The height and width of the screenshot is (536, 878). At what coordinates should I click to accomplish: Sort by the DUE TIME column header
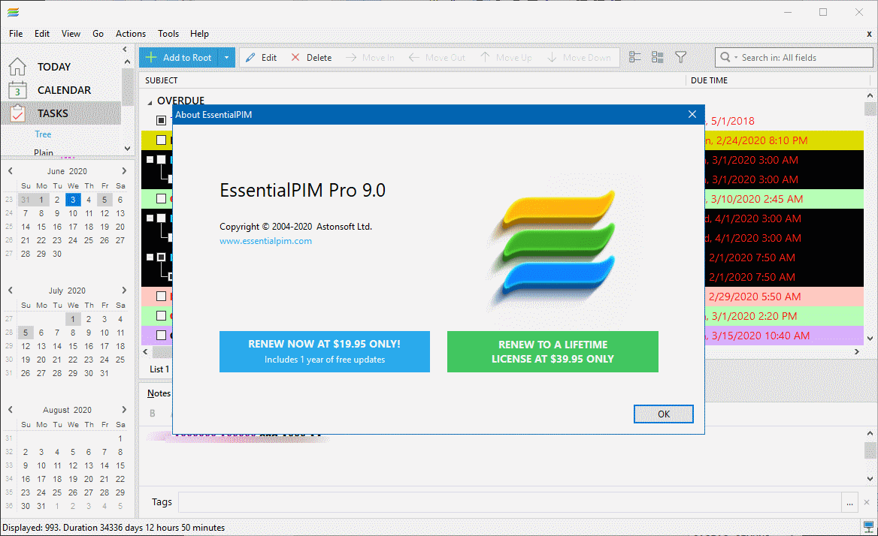click(709, 80)
